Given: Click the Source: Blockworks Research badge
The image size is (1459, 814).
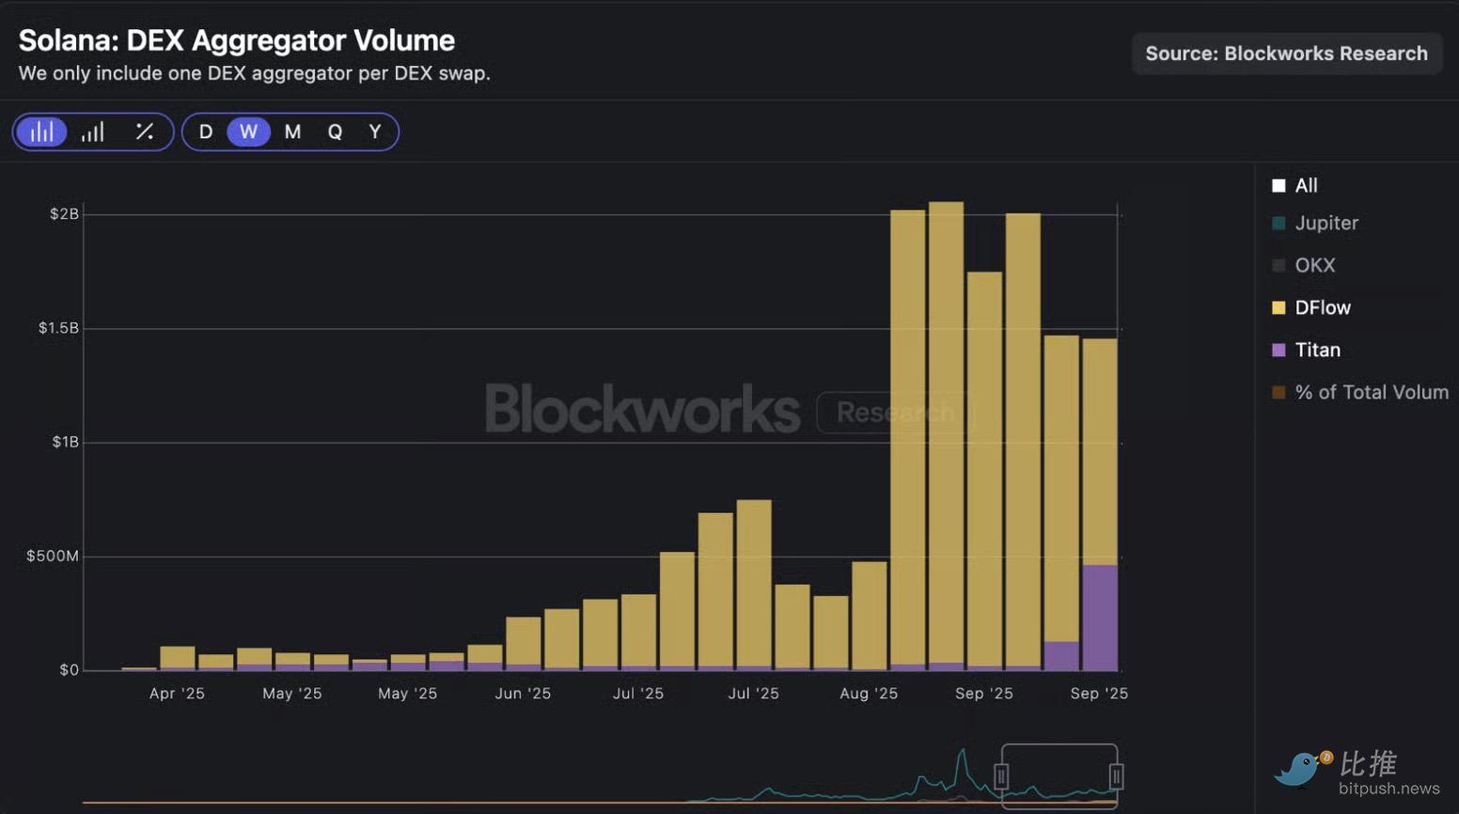Looking at the screenshot, I should [x=1286, y=54].
